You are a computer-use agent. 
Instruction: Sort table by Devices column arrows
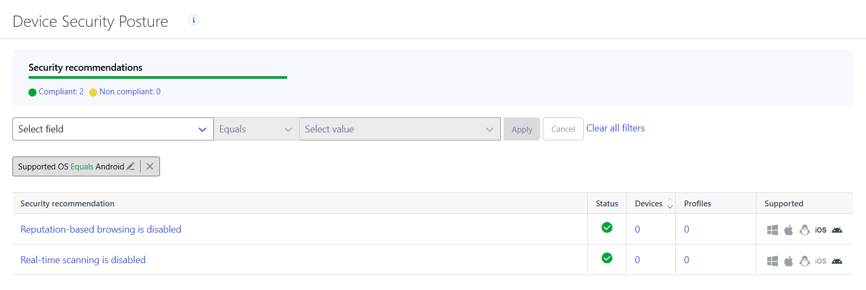click(670, 204)
